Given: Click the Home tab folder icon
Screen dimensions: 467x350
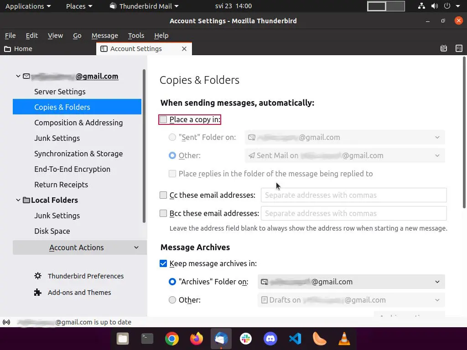Looking at the screenshot, I should point(7,49).
